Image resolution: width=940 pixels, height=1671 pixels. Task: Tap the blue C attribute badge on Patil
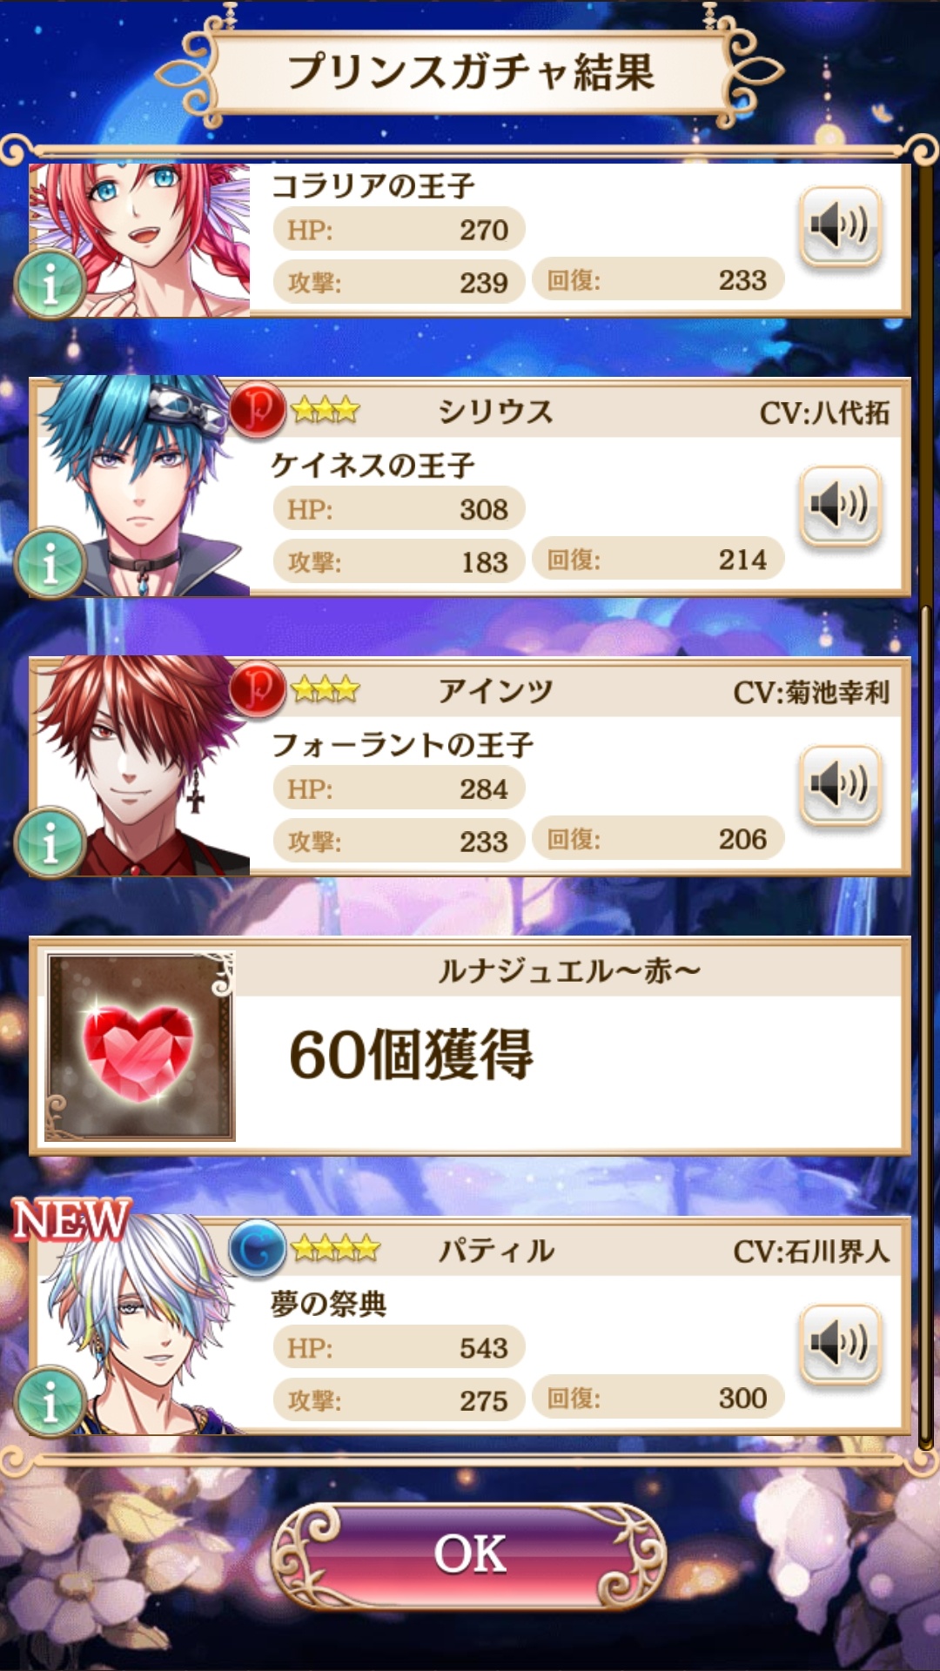coord(258,1248)
